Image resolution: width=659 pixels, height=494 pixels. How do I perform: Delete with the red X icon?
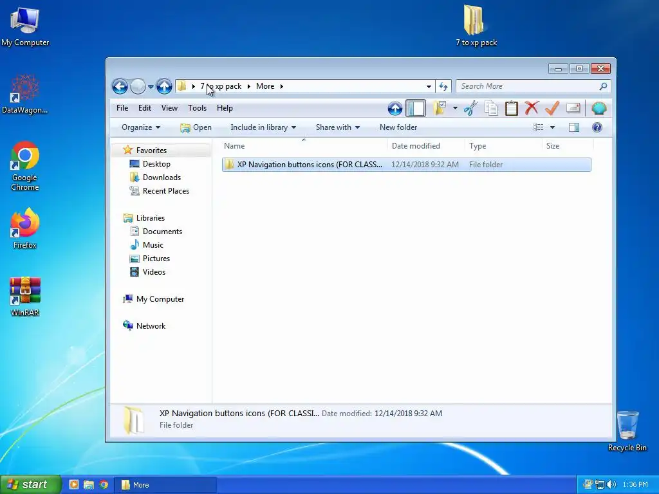532,108
